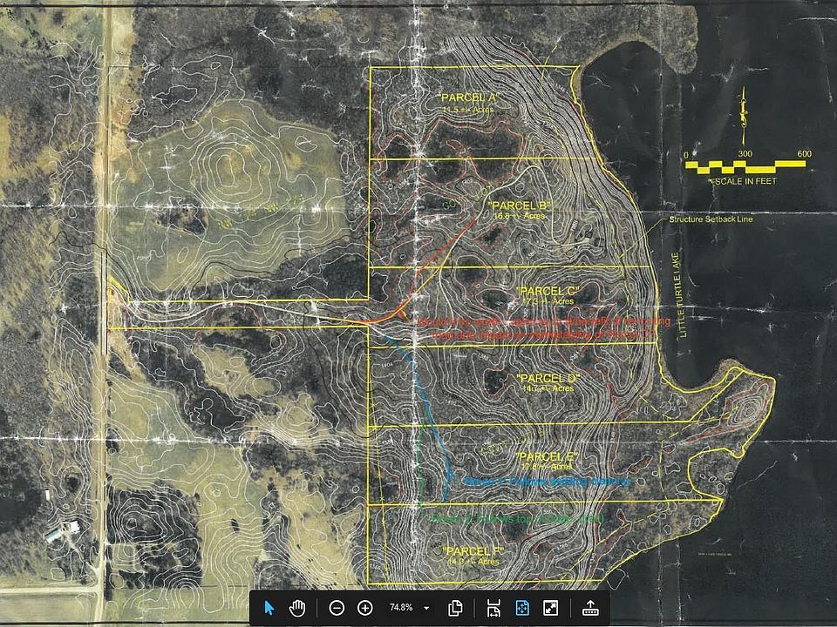Open the share or export icon
This screenshot has height=627, width=837.
click(x=589, y=608)
